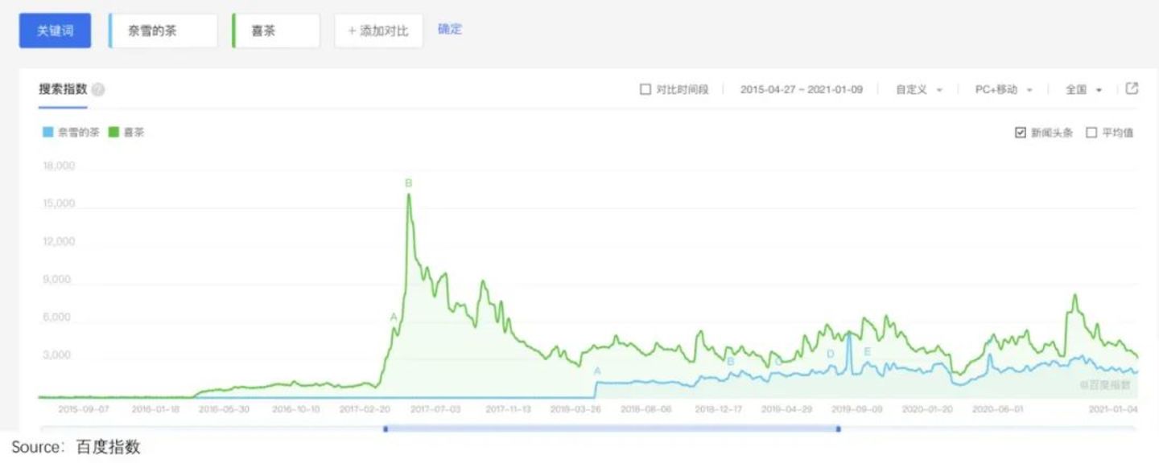Click the 奈雪的茶 keyword input field
Viewport: 1159px width, 463px height.
coord(164,31)
